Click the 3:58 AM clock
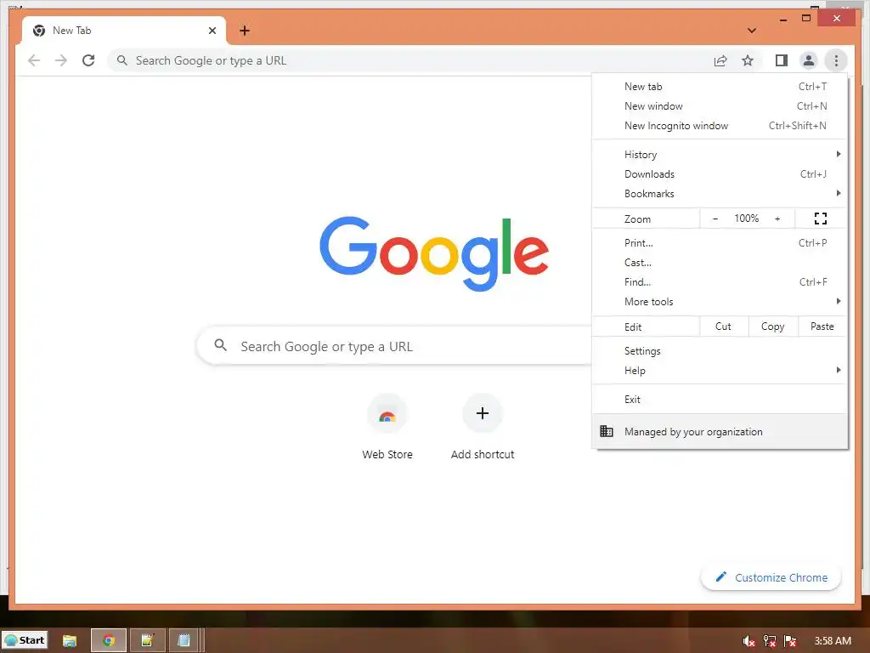The height and width of the screenshot is (653, 870). pos(833,641)
